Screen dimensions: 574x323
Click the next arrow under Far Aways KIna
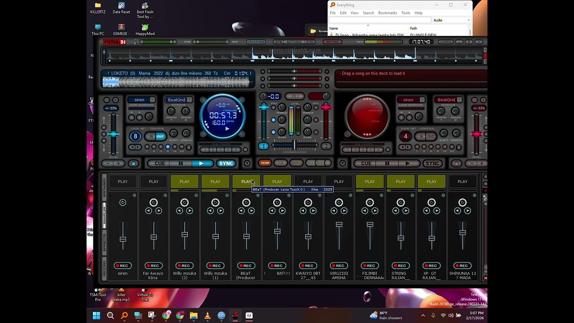159,211
